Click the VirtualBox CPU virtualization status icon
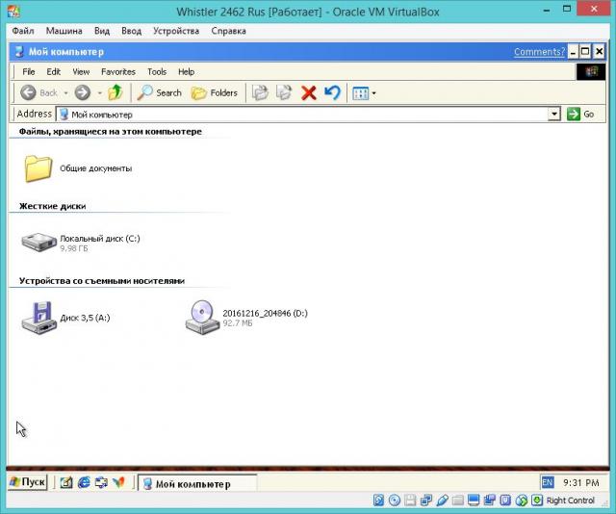The image size is (616, 514). click(505, 501)
